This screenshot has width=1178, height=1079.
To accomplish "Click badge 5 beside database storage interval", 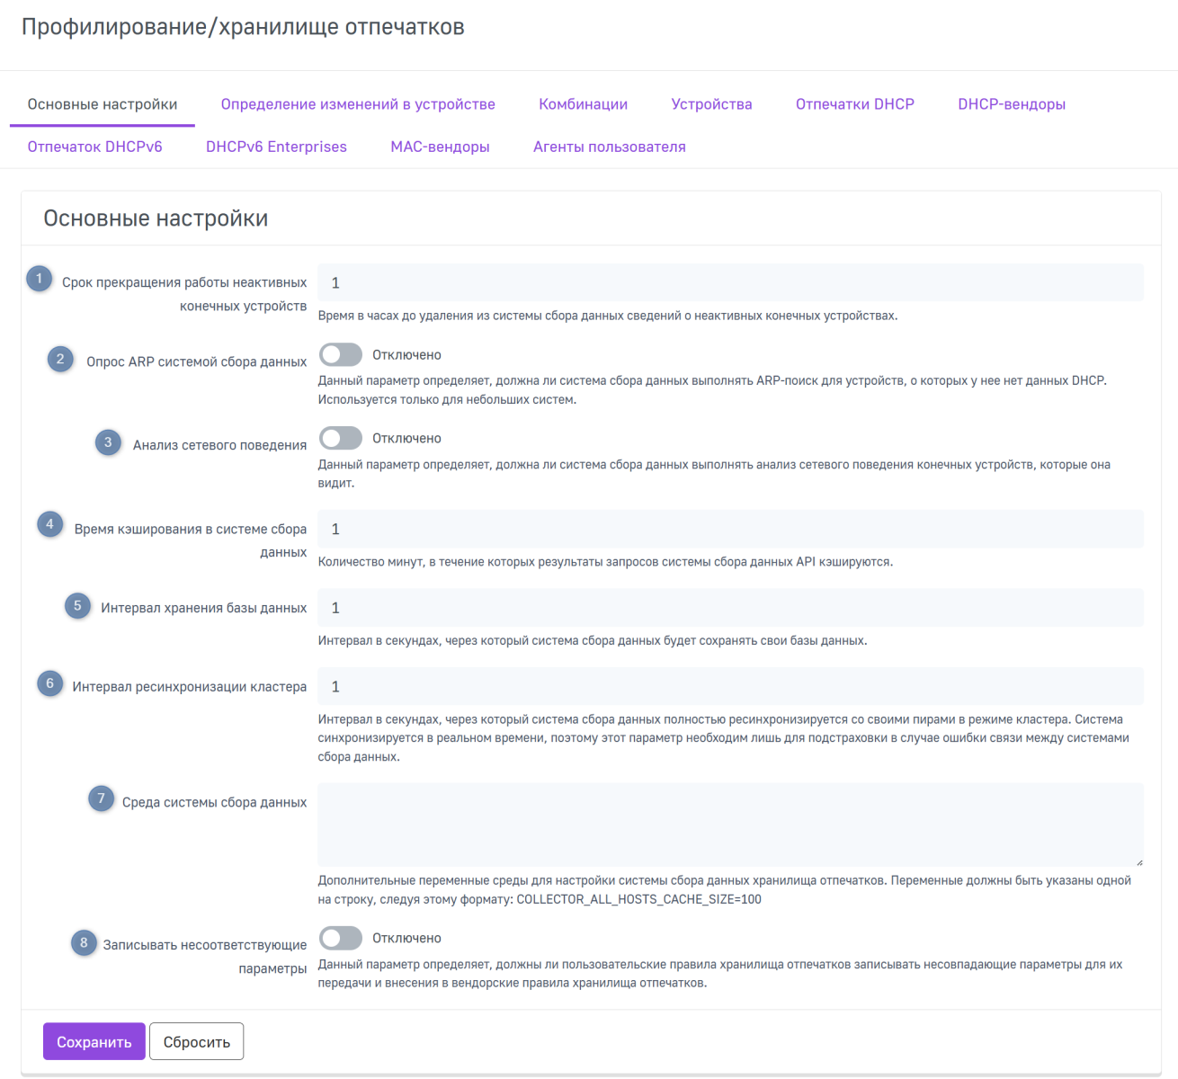I will [x=77, y=606].
